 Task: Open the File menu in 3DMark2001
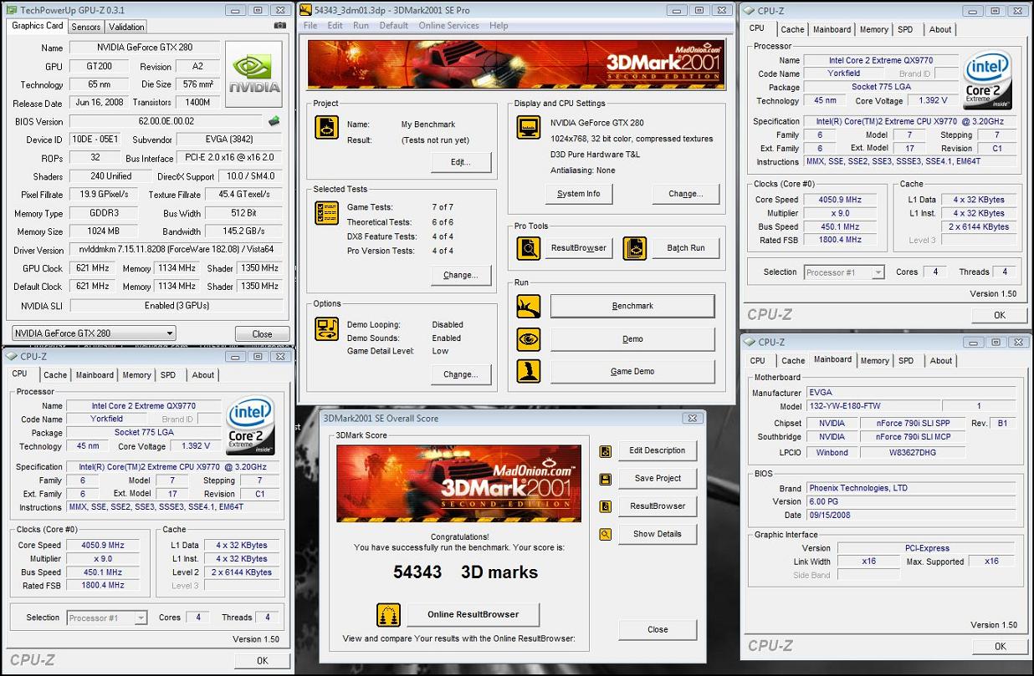point(310,25)
